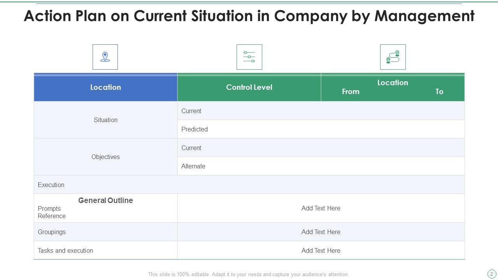The height and width of the screenshot is (280, 498).
Task: Click Add Text Here beside Groupings
Action: [321, 232]
